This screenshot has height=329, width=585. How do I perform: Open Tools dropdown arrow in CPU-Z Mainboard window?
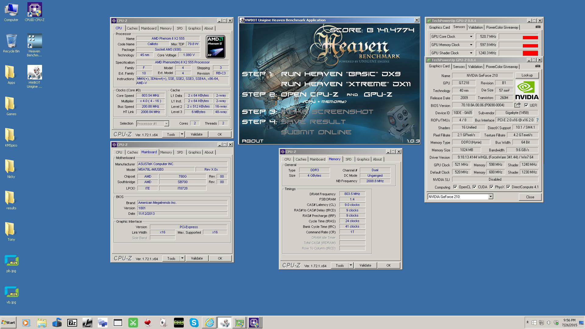(182, 258)
